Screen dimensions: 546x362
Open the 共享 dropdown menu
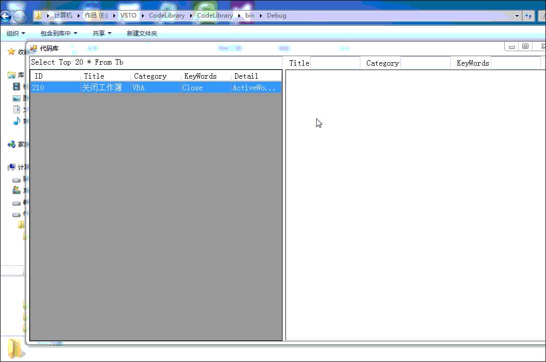click(102, 33)
